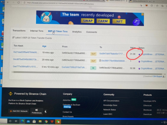Toggle dark mode moon icon

pyautogui.click(x=46, y=111)
